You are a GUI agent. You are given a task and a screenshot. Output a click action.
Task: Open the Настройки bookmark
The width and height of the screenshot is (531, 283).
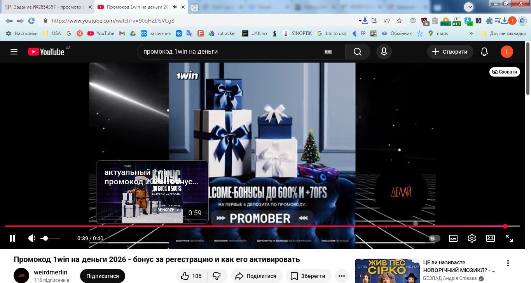(22, 33)
